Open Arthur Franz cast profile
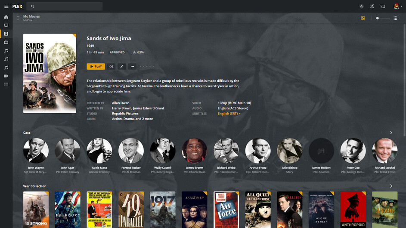The image size is (406, 228). [258, 151]
